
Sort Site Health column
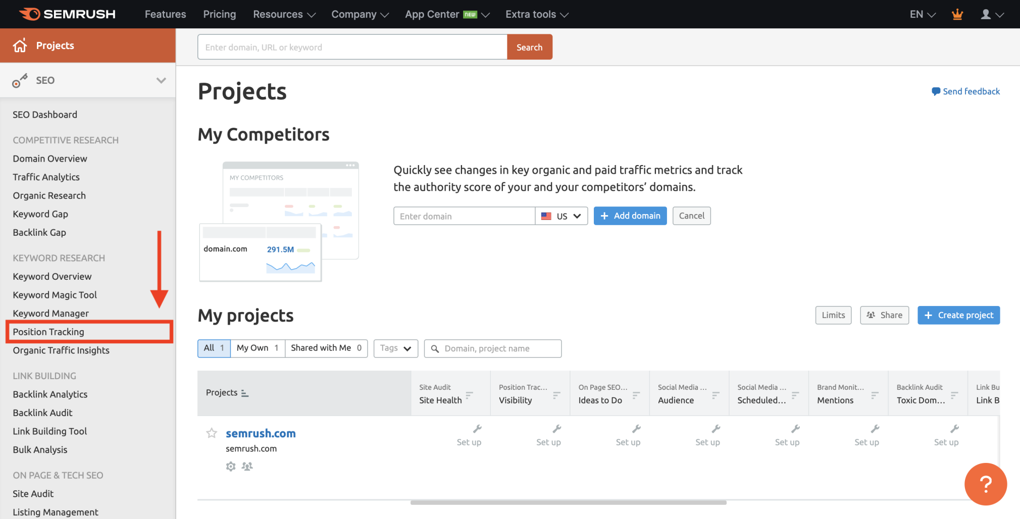click(x=470, y=395)
